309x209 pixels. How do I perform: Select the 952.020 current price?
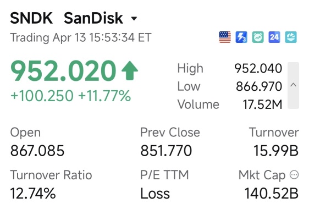[x=63, y=71]
